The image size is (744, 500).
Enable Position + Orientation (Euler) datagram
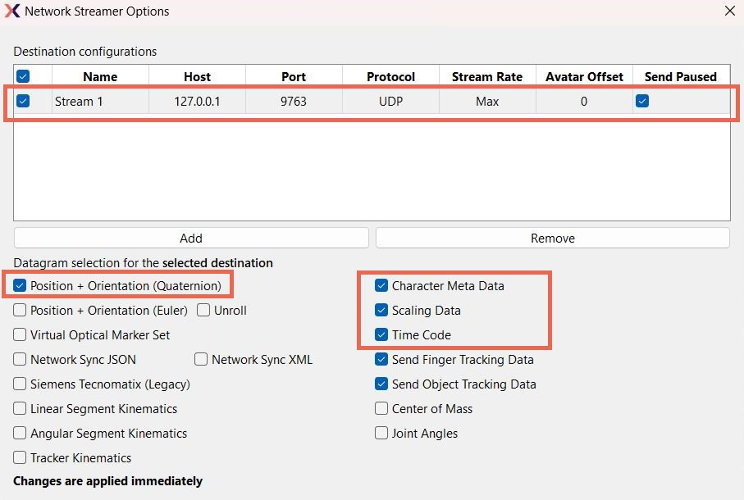pyautogui.click(x=21, y=311)
